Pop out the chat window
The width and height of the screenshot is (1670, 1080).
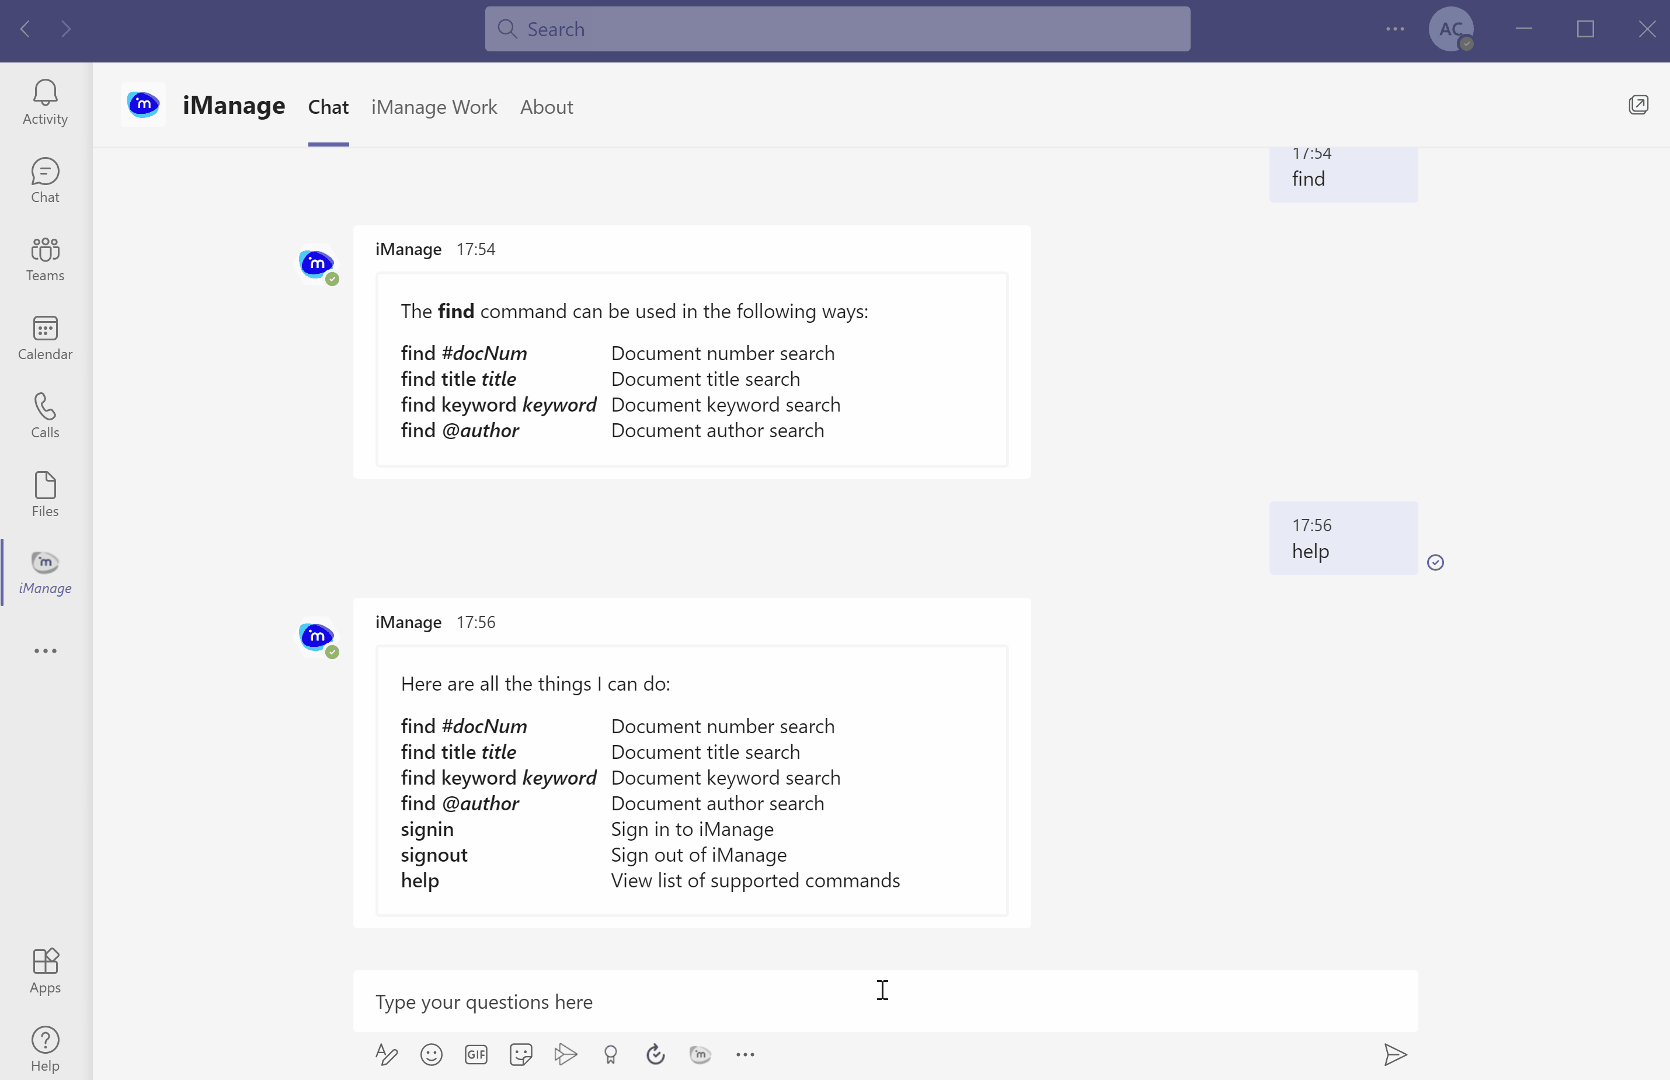(x=1638, y=105)
